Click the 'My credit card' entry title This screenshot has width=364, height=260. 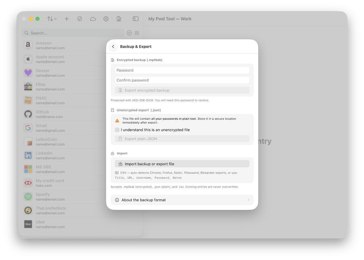pyautogui.click(x=50, y=181)
